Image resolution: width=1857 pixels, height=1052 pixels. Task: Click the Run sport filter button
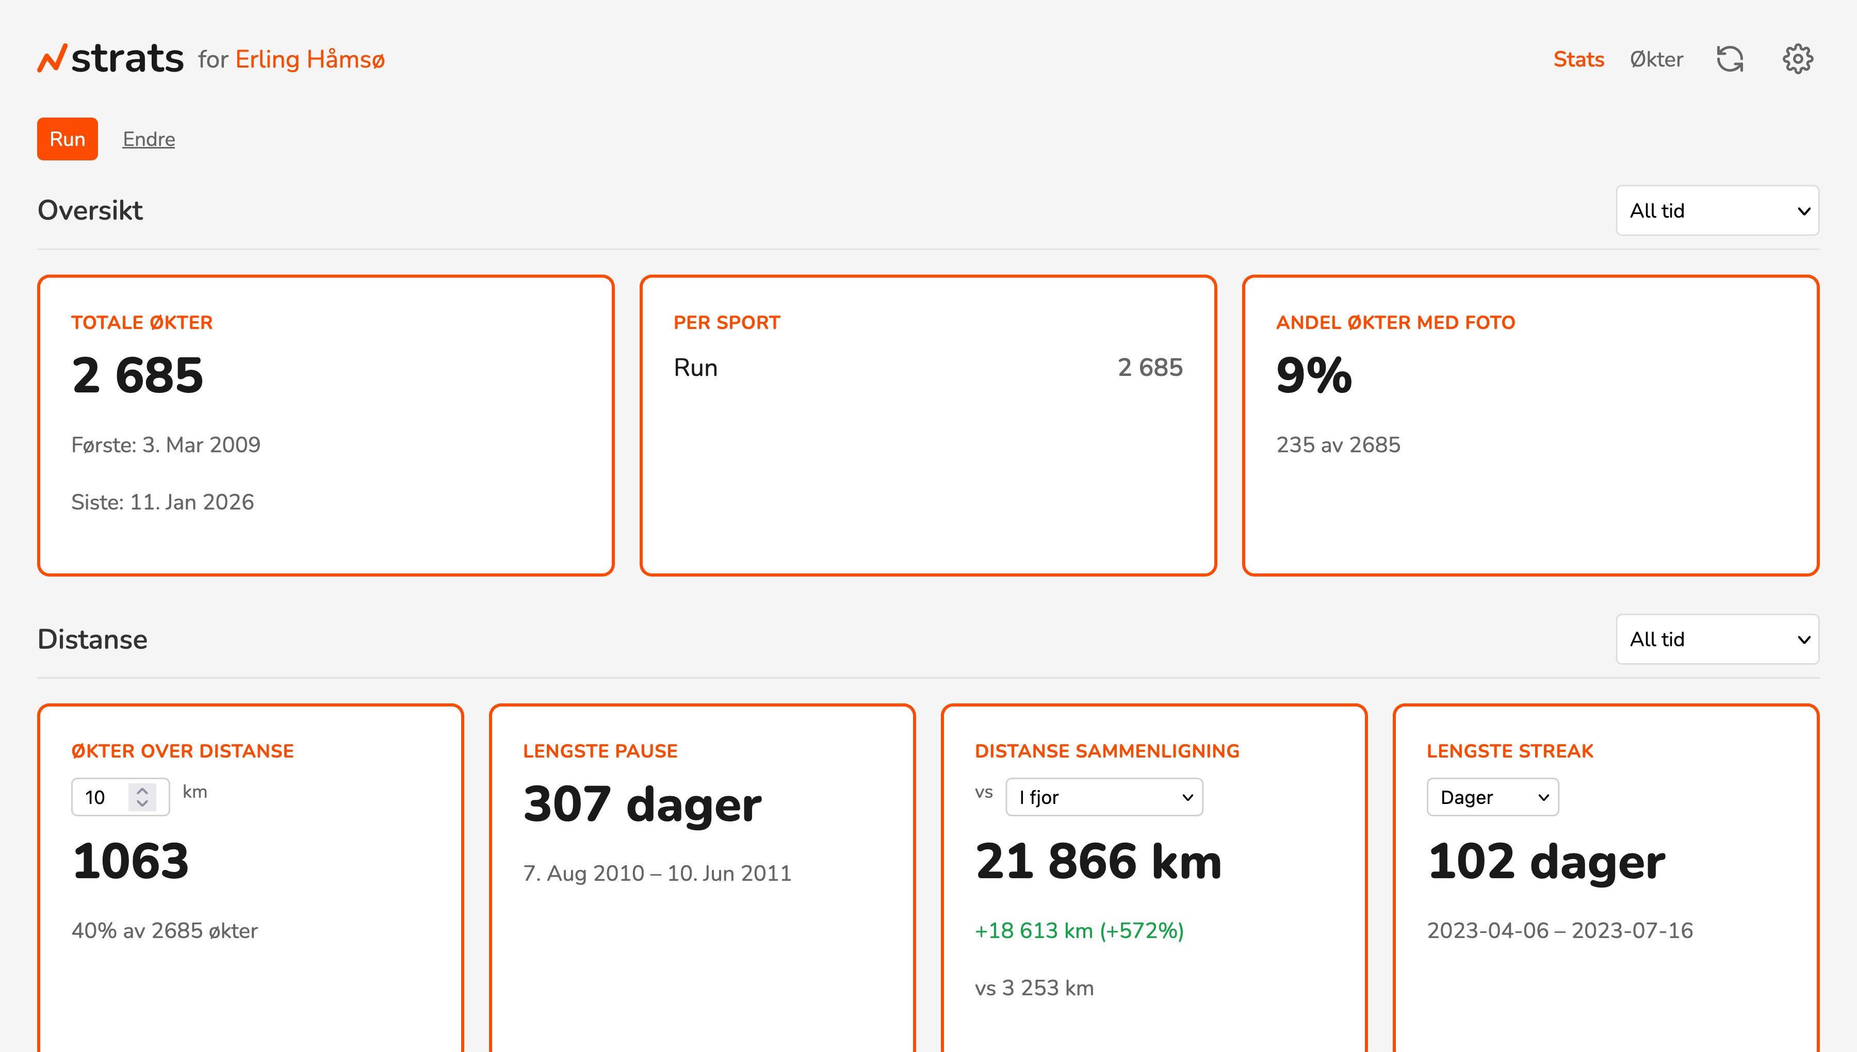point(67,139)
